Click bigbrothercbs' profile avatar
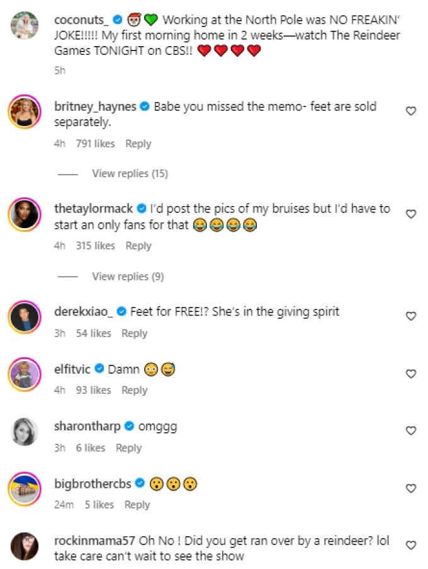The width and height of the screenshot is (428, 569). click(x=25, y=490)
